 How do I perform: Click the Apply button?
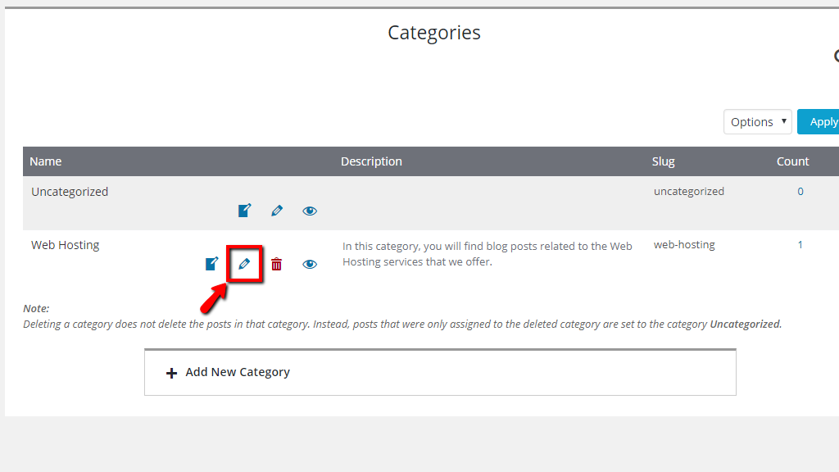pyautogui.click(x=819, y=121)
